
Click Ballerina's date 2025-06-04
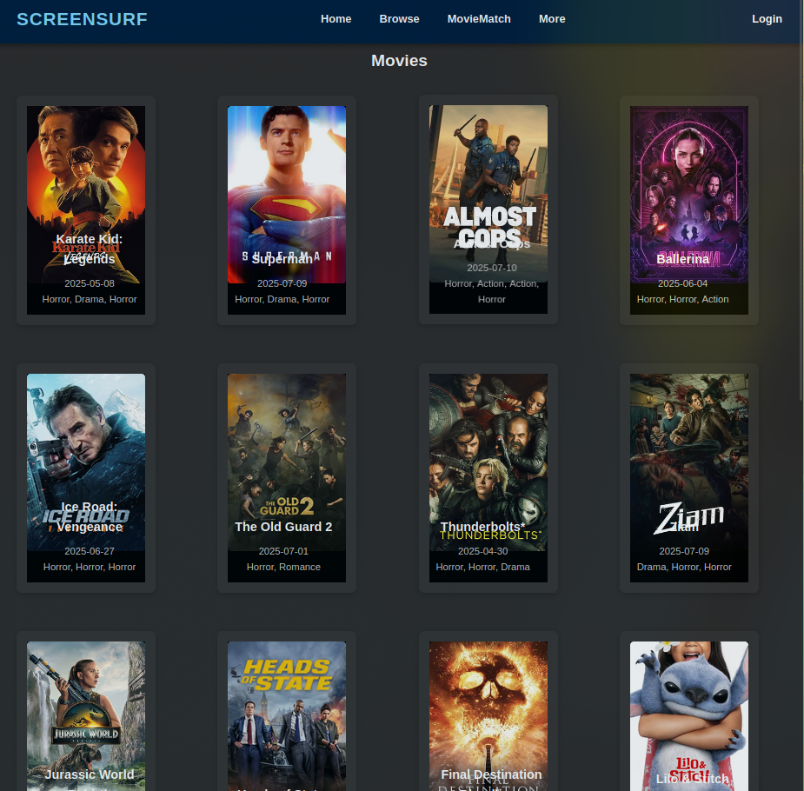click(682, 283)
